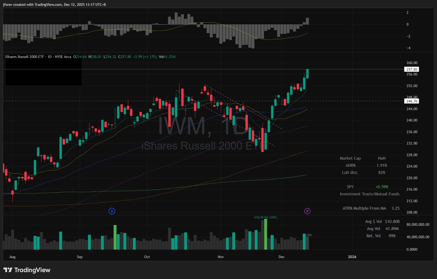The width and height of the screenshot is (437, 279).
Task: Click the "LoD dist." label
Action: pyautogui.click(x=350, y=173)
